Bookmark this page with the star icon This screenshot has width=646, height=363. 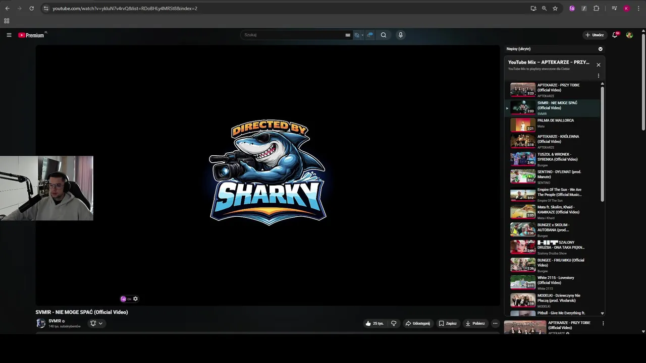coord(555,8)
